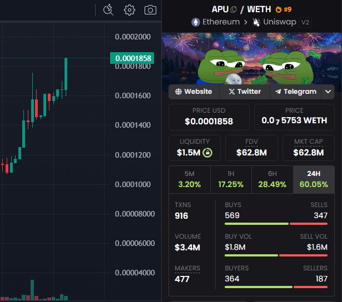Viewport: 342px width, 302px height.
Task: Open the APU Twitter link
Action: coord(245,92)
